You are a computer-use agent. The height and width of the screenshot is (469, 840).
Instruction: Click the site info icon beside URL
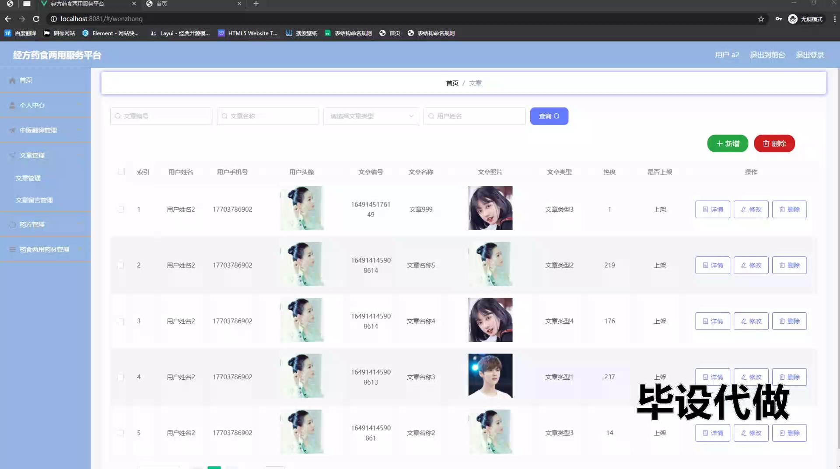click(53, 19)
